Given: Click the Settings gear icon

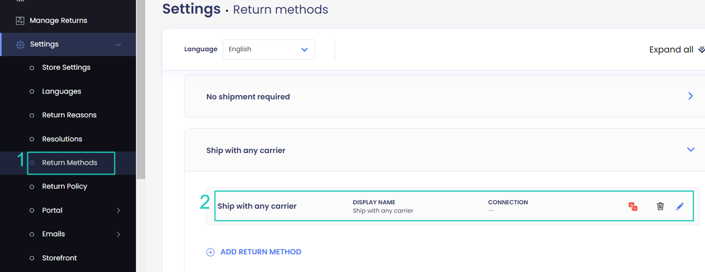Looking at the screenshot, I should [x=20, y=45].
